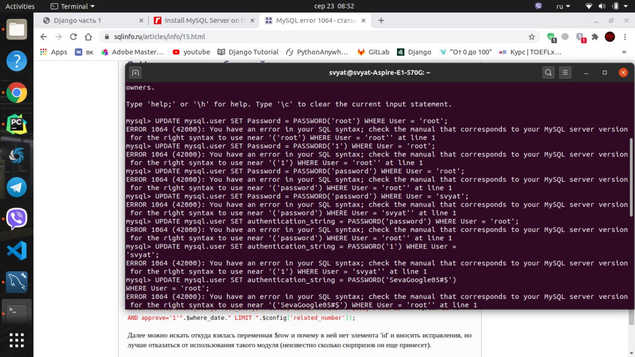Viewport: 635px width, 357px height.
Task: Switch to the Django часть 1 tab
Action: click(x=93, y=20)
